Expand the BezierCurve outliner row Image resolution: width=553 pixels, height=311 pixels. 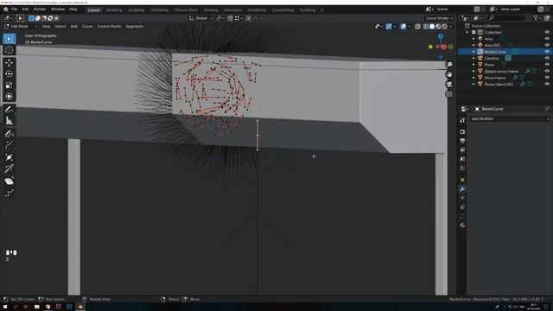pyautogui.click(x=474, y=52)
